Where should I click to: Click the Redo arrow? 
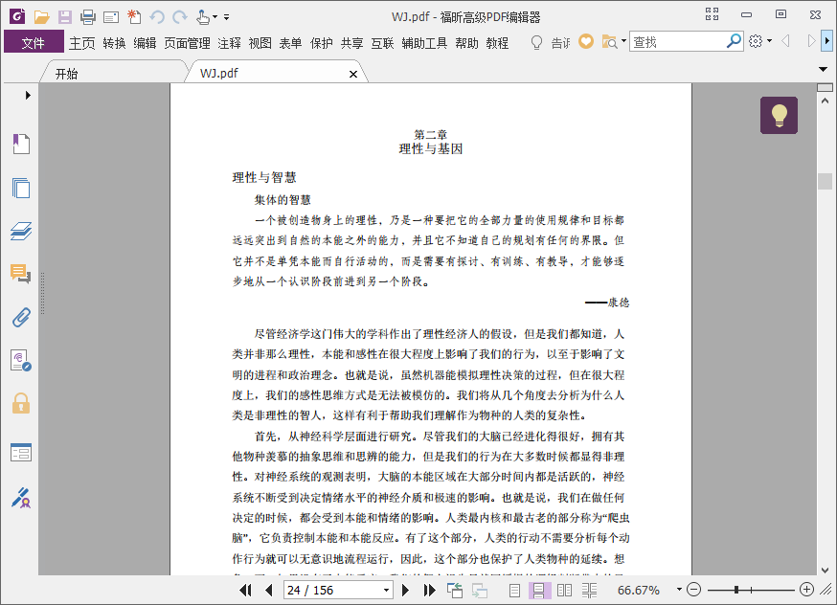coord(180,17)
